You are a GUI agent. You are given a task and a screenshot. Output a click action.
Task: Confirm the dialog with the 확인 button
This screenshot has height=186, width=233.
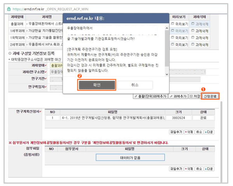97,85
